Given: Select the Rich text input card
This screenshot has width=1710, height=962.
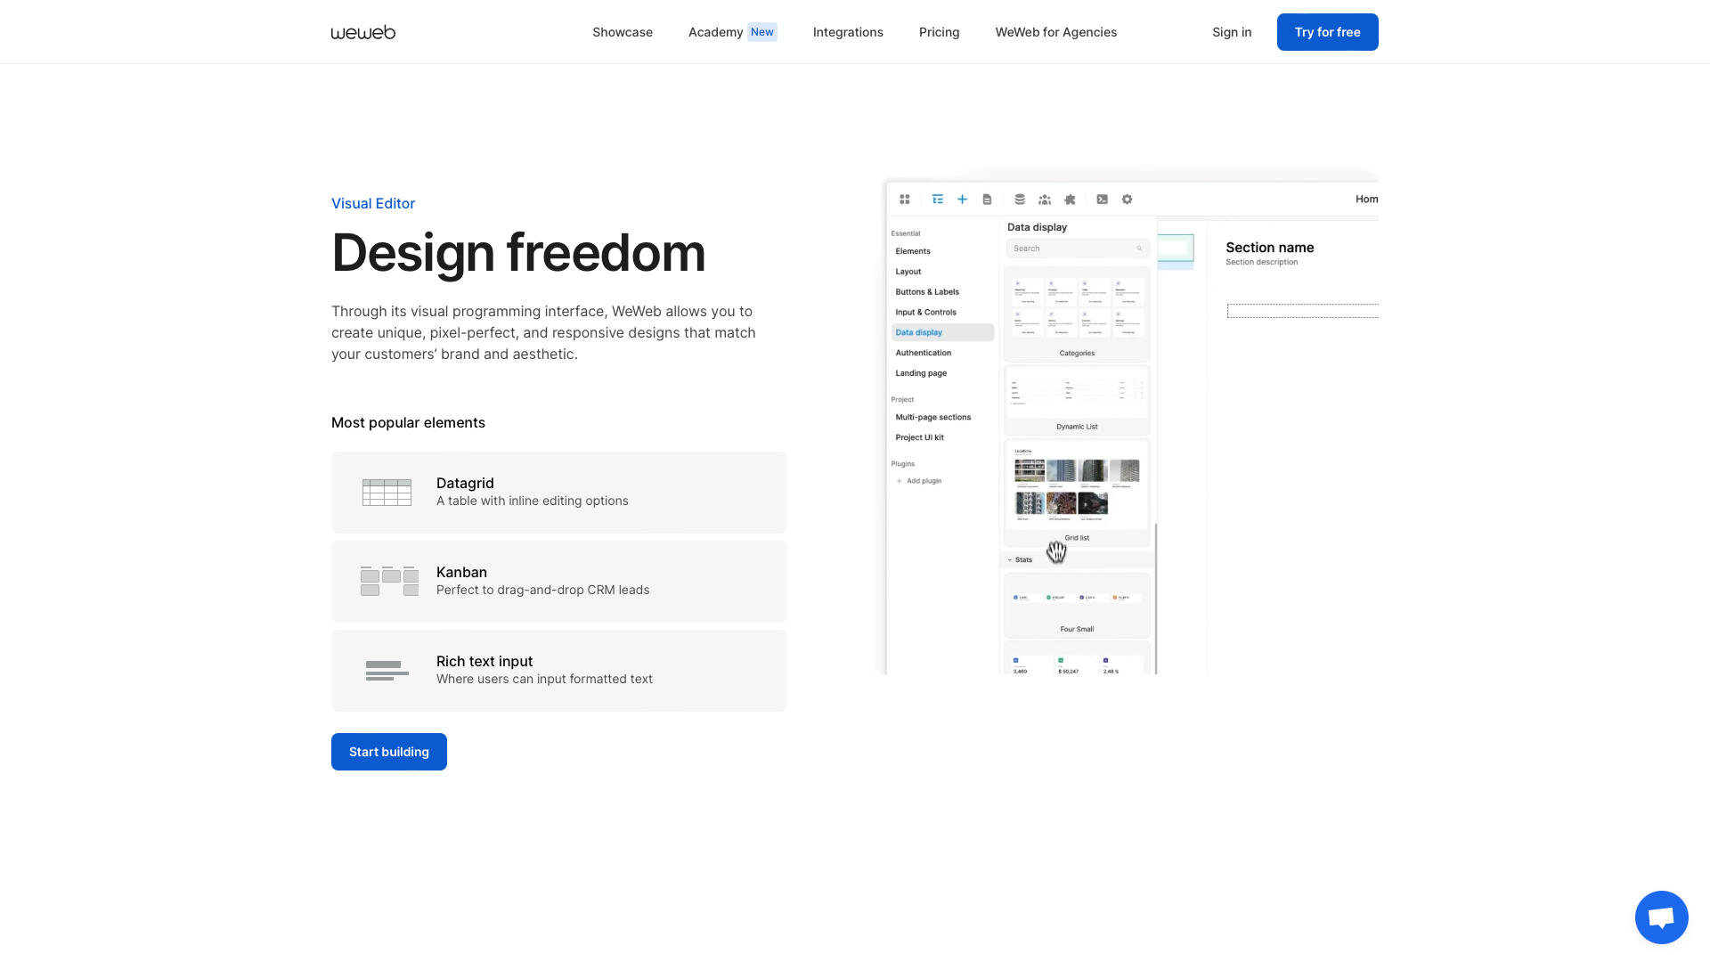Looking at the screenshot, I should click(x=559, y=671).
